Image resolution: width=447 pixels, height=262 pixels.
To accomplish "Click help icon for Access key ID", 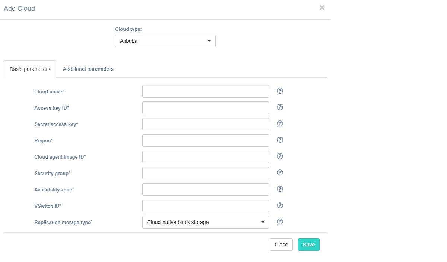I will pyautogui.click(x=280, y=107).
